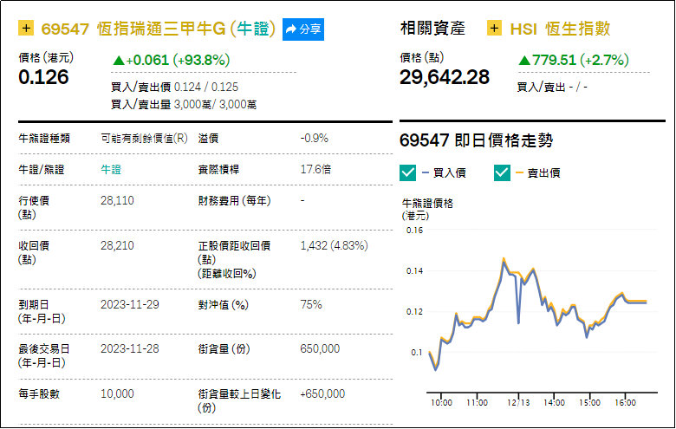Select distance to call 1,432 (4.83%)
676x429 pixels.
[x=335, y=246]
